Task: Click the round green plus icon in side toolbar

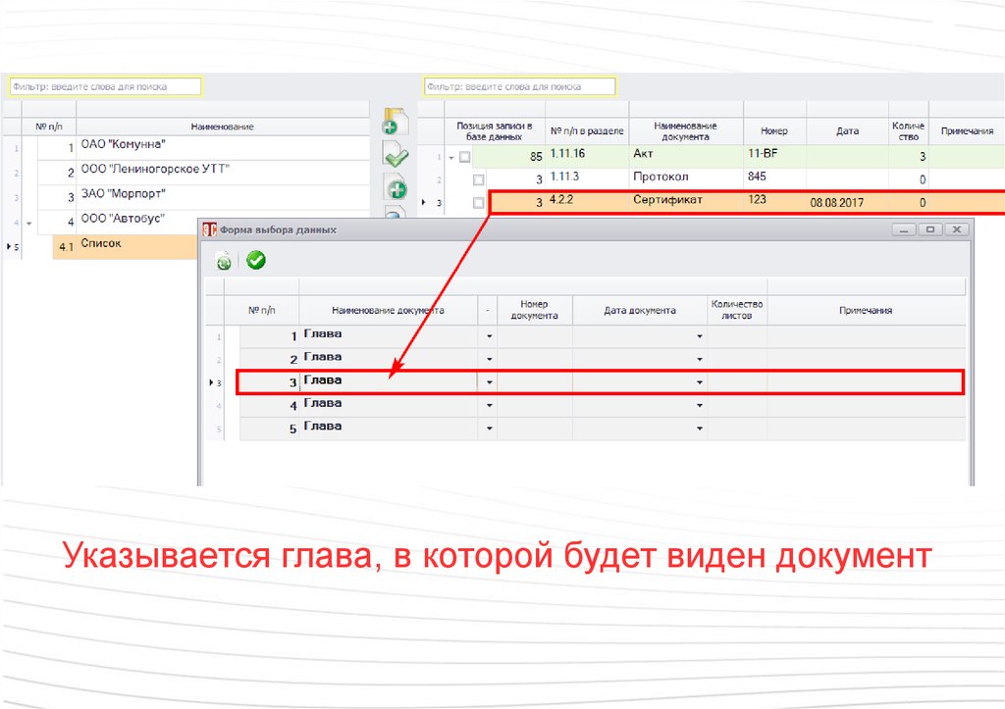Action: click(396, 188)
